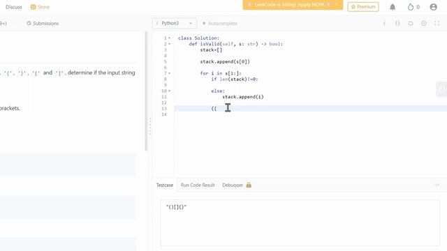Screen dimensions: 447x251
Task: Reset code to default icon
Action: click(x=411, y=23)
